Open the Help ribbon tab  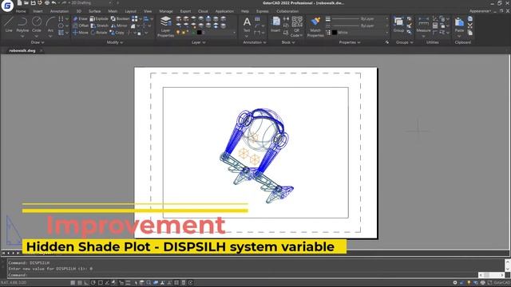tap(245, 11)
